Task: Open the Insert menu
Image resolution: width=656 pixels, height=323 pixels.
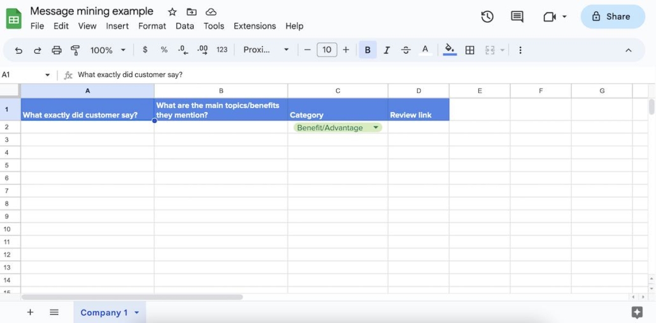Action: point(117,26)
